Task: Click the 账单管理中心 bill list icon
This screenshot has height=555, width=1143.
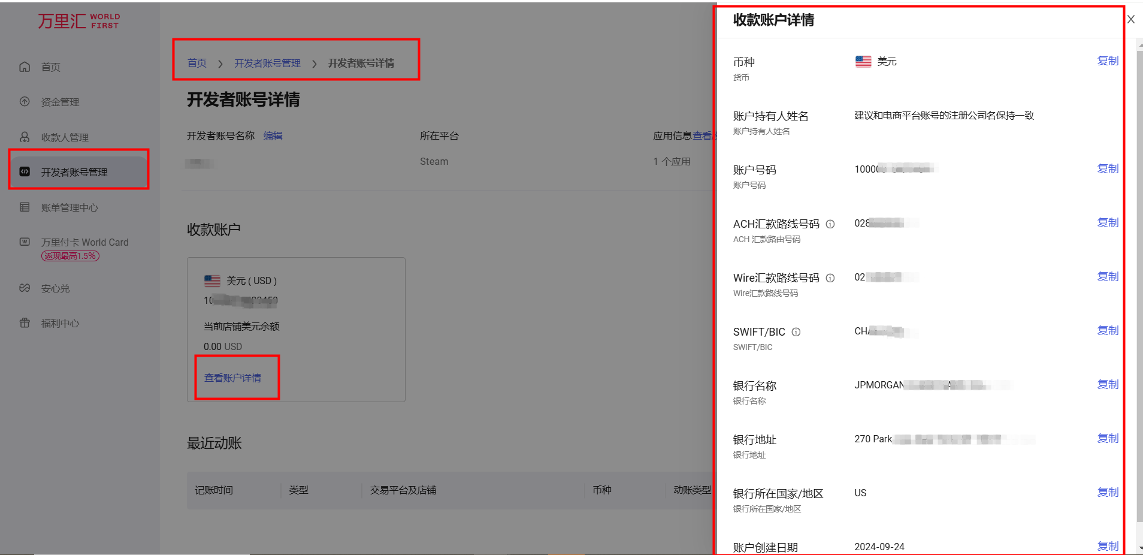Action: click(25, 207)
